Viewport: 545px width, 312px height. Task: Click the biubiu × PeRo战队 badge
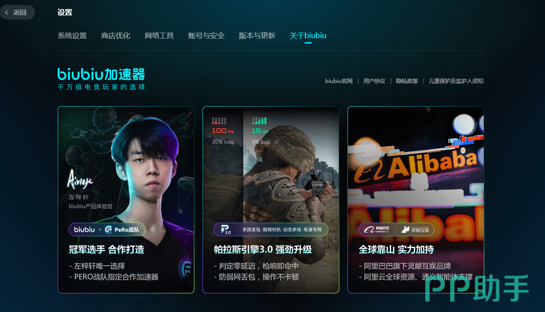point(107,229)
